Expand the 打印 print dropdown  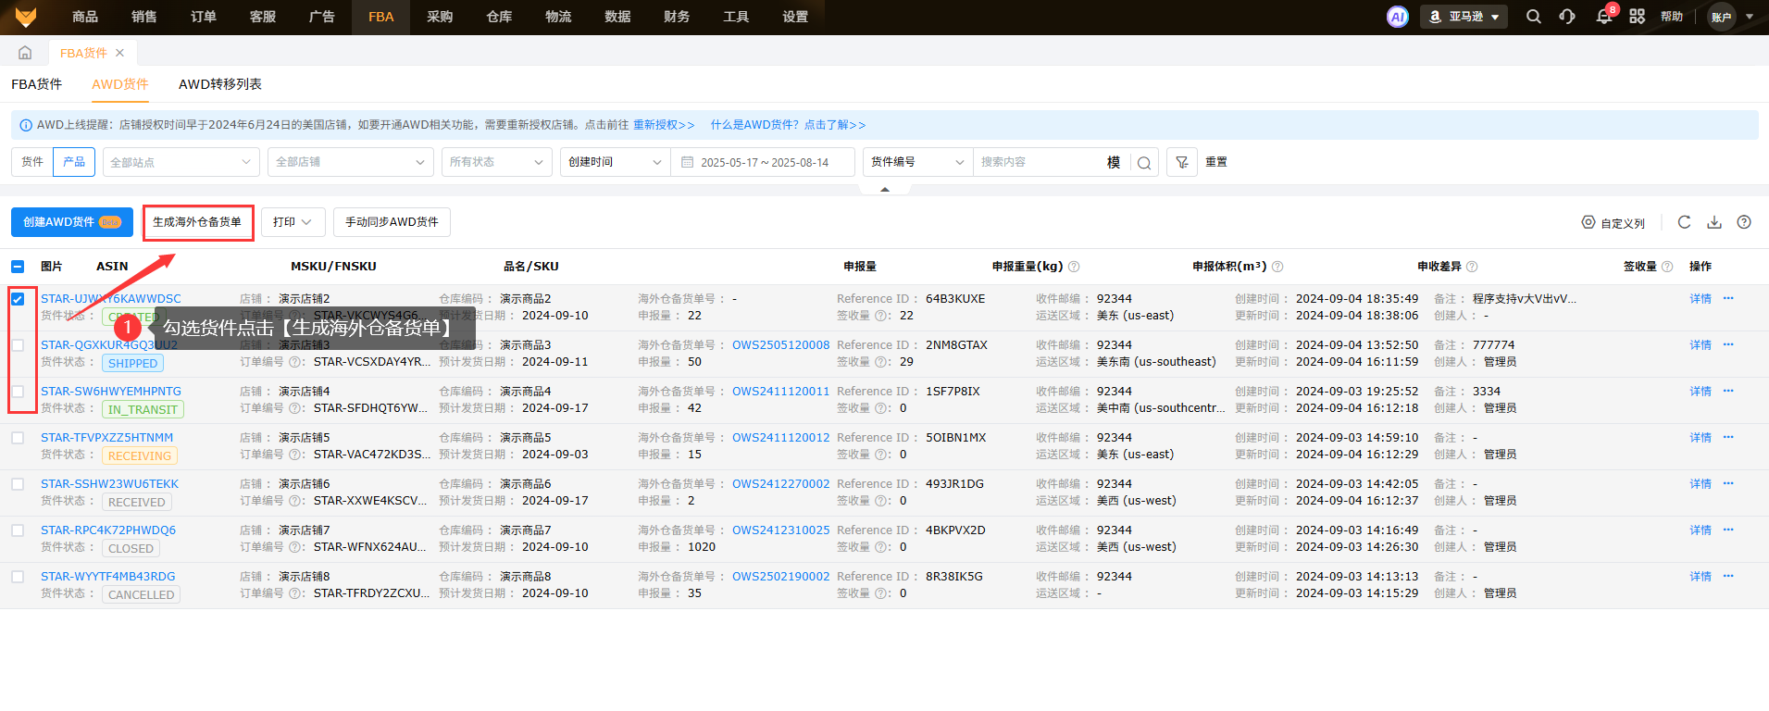293,222
